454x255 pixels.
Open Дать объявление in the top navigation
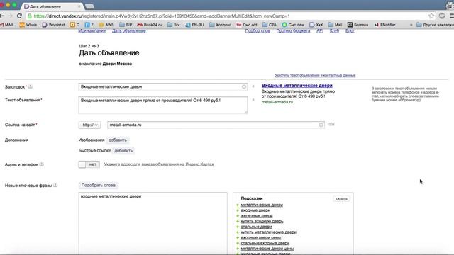(x=129, y=31)
